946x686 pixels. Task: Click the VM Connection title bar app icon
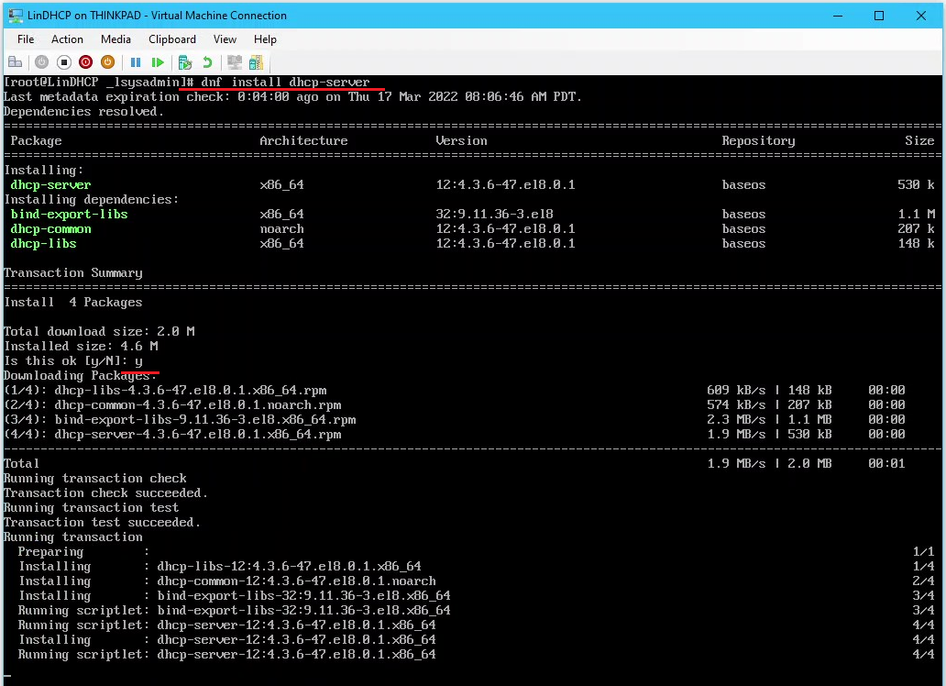(15, 16)
